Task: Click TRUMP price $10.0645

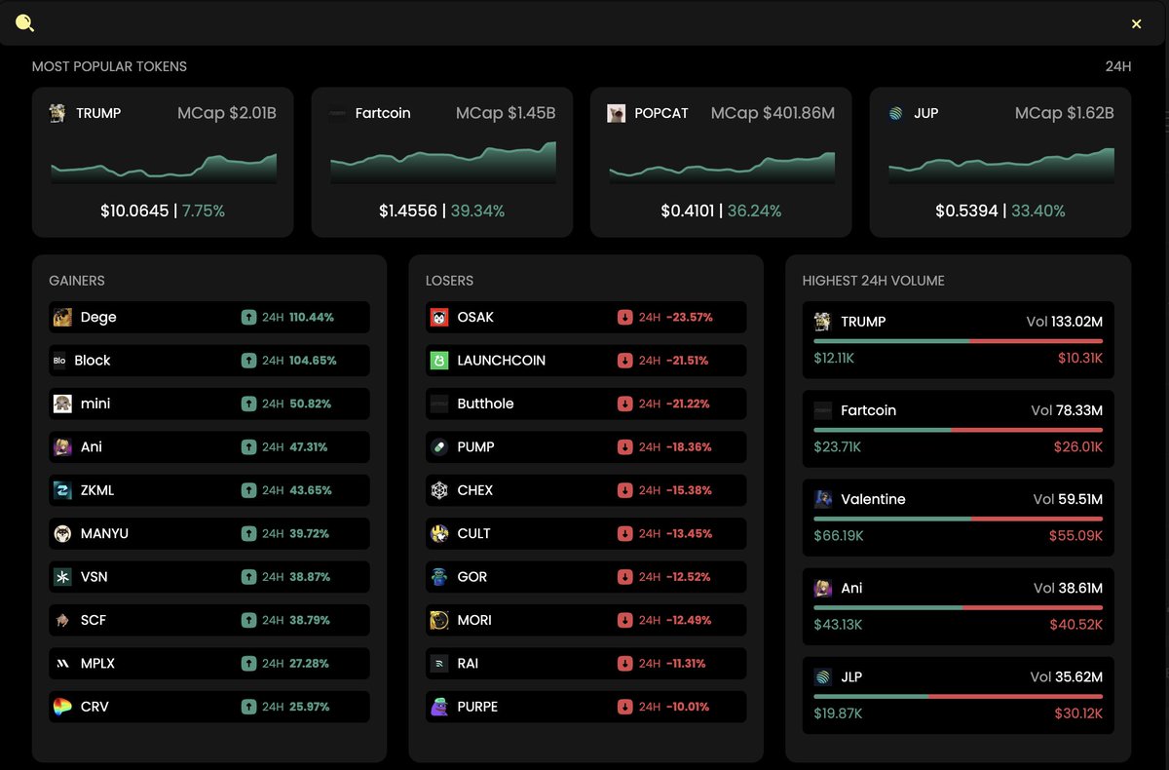Action: (x=134, y=211)
